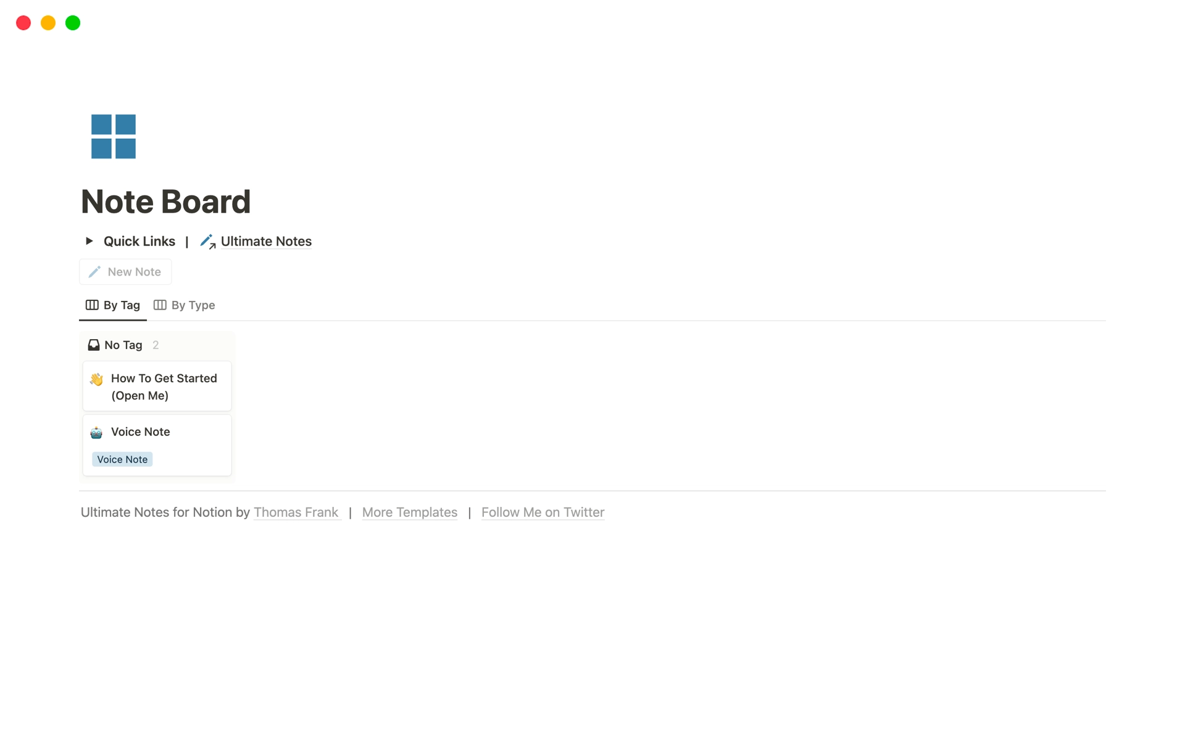
Task: Click the More Templates link
Action: point(409,511)
